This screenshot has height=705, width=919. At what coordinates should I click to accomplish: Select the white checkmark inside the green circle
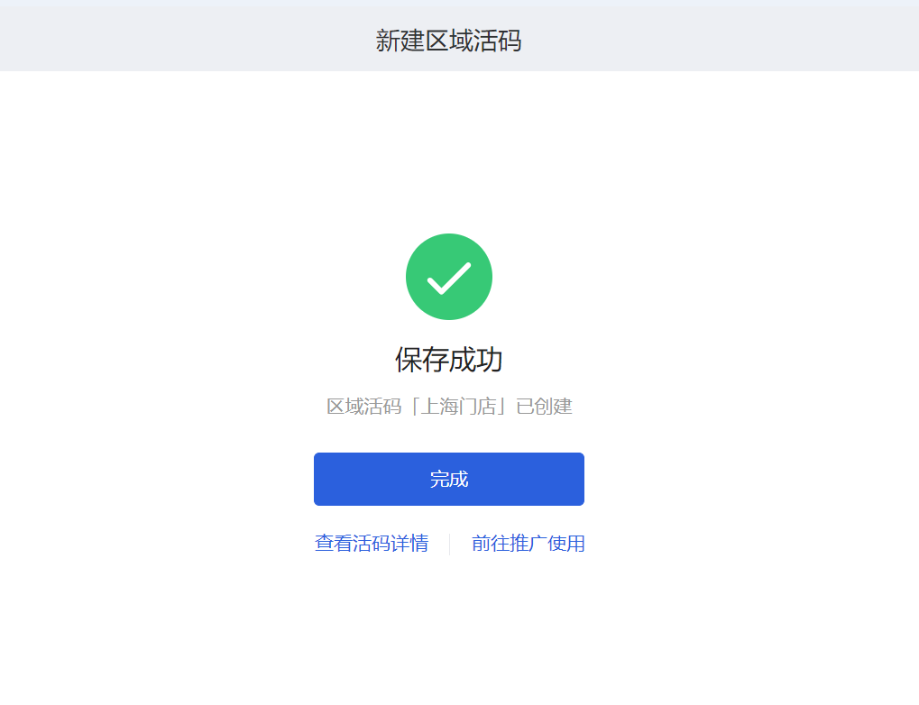[x=449, y=278]
